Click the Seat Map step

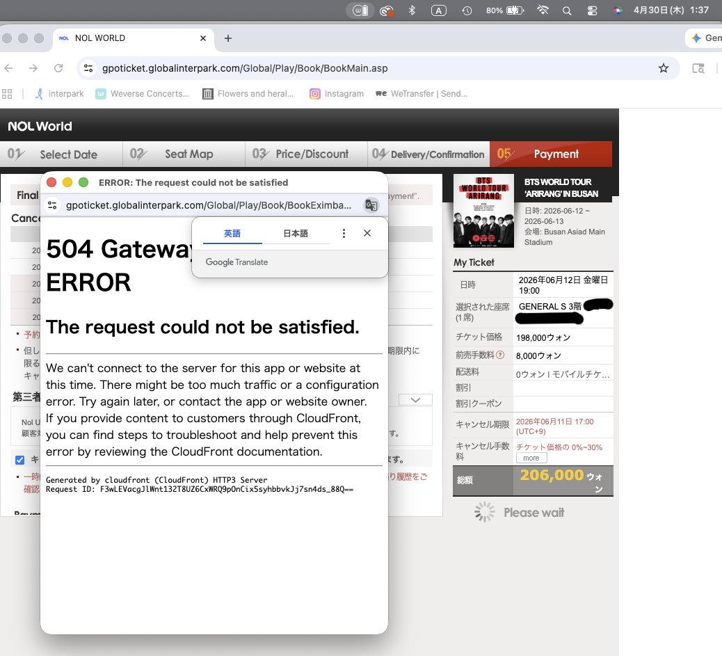(184, 154)
